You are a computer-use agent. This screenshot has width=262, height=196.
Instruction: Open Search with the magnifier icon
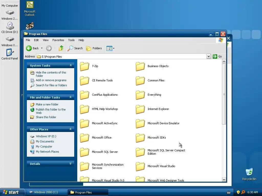pyautogui.click(x=75, y=48)
